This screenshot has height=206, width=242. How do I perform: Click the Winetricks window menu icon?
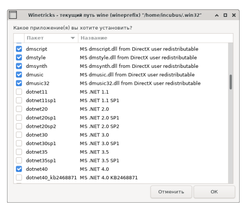tap(13, 15)
